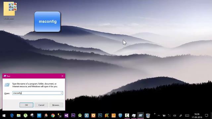Image resolution: width=212 pixels, height=119 pixels.
Task: Open the pen/link tray icon
Action: pos(181,116)
